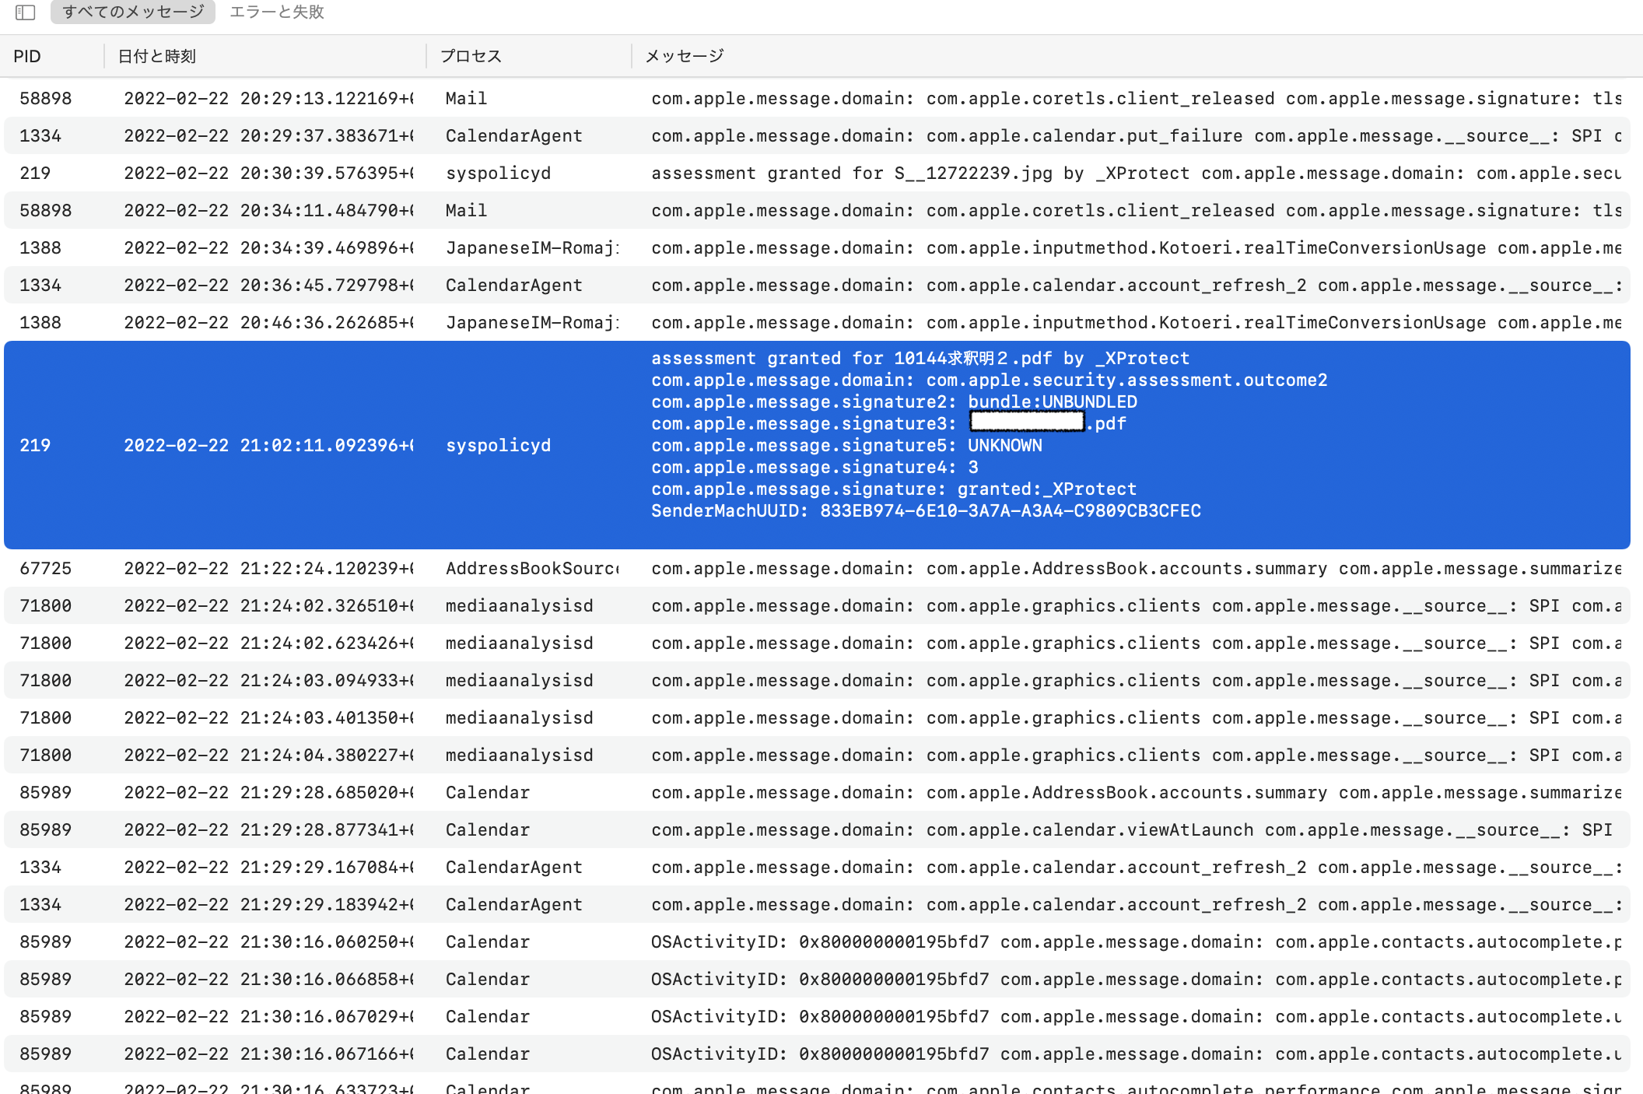Switch to the エラーと失敗 tab
Screen dimensions: 1643x1094
pos(277,12)
